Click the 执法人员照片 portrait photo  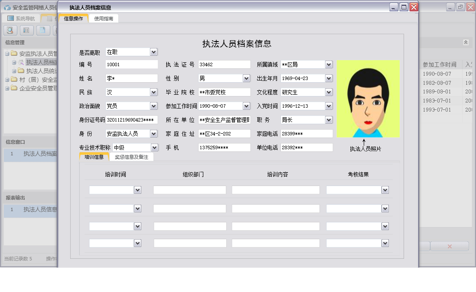368,99
